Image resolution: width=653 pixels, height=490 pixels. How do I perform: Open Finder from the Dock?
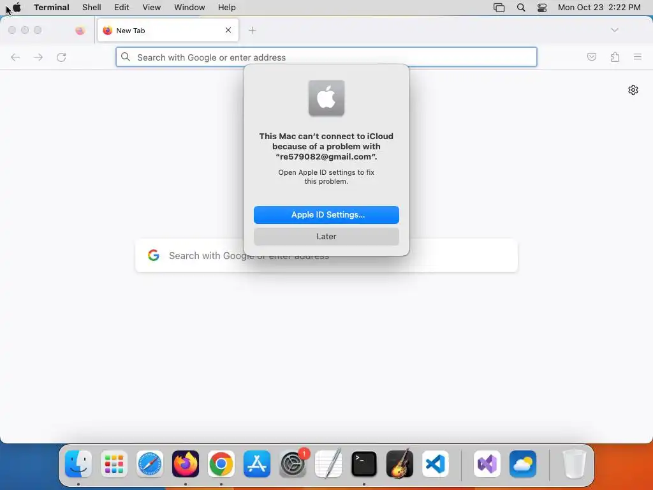pos(78,464)
